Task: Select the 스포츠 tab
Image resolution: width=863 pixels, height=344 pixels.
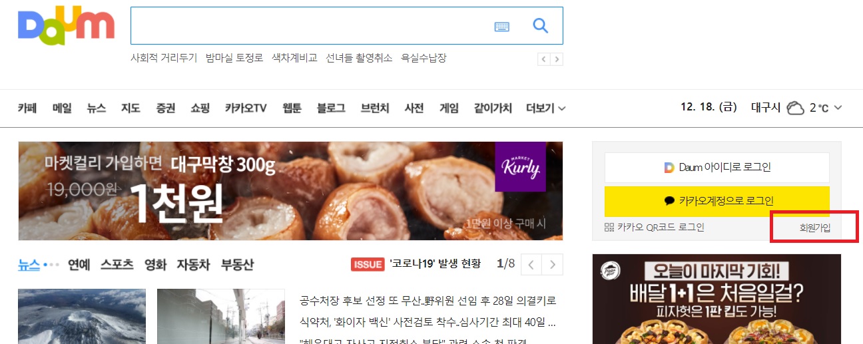Action: [x=117, y=264]
